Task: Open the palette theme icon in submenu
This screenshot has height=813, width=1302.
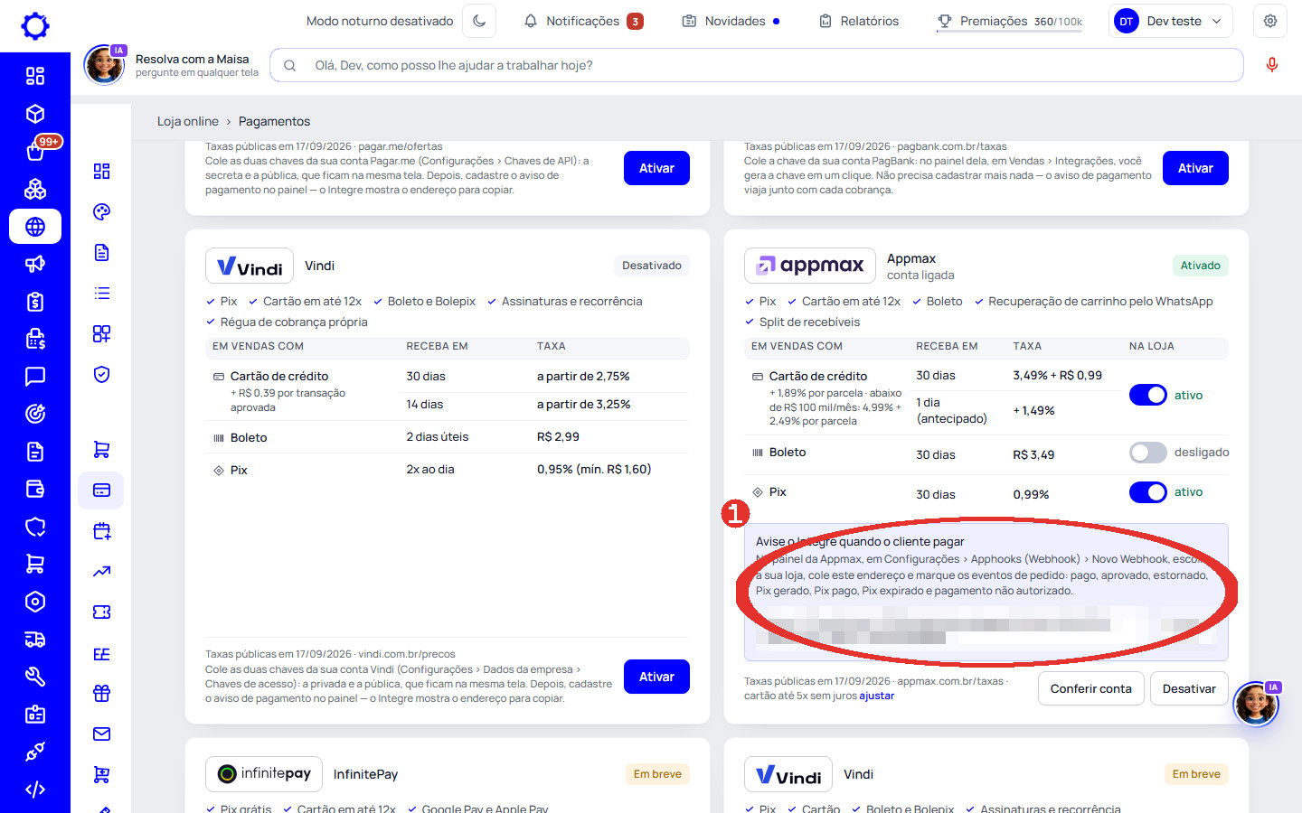Action: [x=101, y=212]
